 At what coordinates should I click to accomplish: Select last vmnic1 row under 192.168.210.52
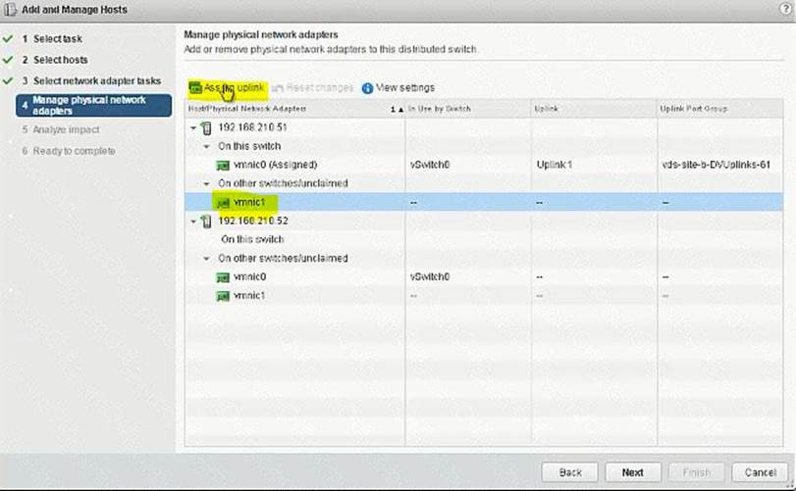[250, 295]
